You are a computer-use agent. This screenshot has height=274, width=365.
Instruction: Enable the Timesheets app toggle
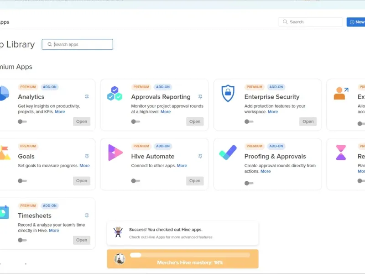coord(22,240)
